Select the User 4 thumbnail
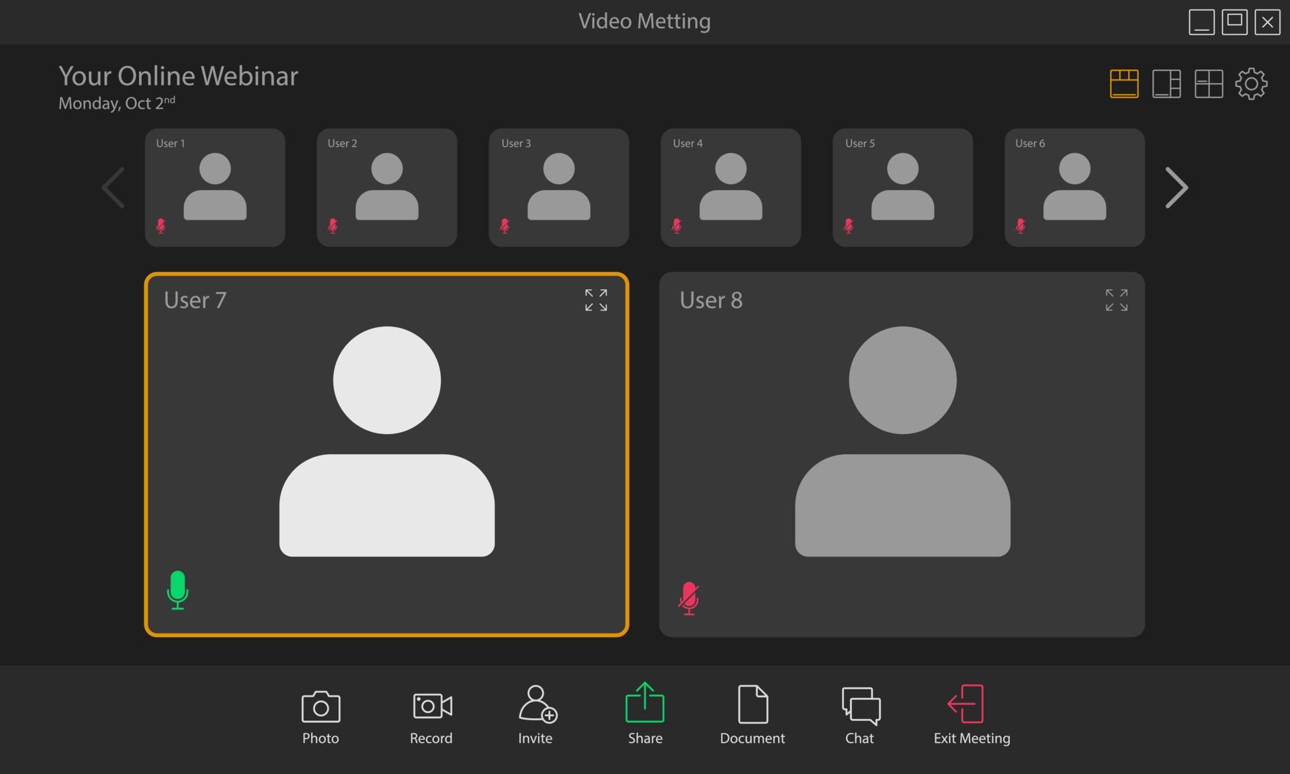Screen dimensions: 1290x774 (x=731, y=187)
